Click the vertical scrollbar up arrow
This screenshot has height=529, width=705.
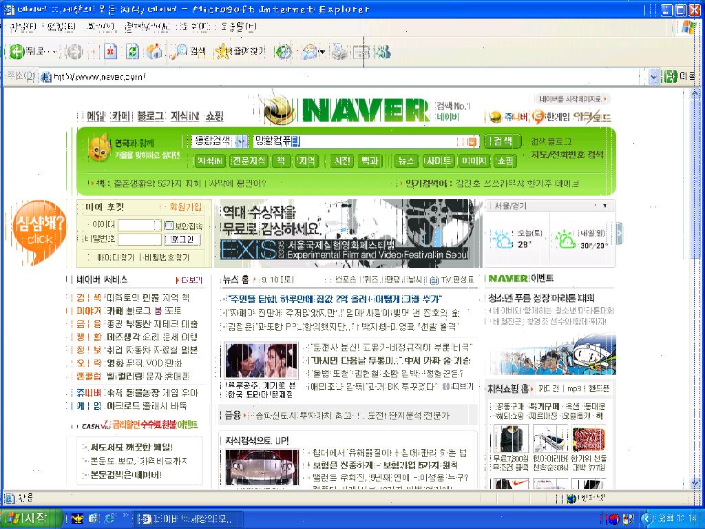[695, 93]
